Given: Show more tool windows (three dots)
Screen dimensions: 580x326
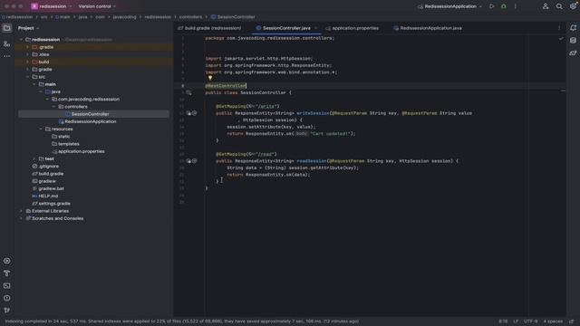Looking at the screenshot, I should (6, 56).
